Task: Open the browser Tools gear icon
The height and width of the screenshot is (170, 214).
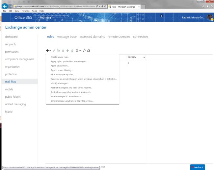Action: point(212,6)
